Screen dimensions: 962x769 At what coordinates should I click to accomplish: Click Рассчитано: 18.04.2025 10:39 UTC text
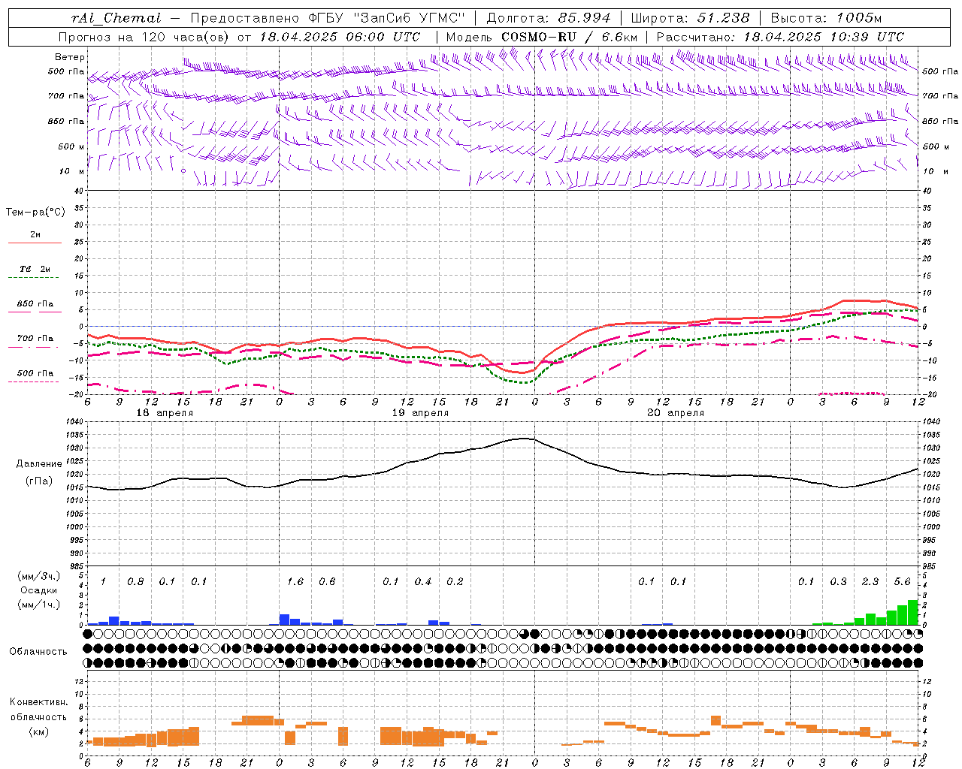click(x=780, y=37)
